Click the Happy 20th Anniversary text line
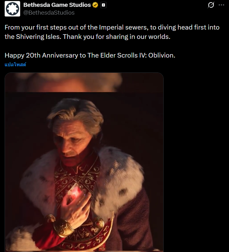The image size is (229, 252). 90,55
